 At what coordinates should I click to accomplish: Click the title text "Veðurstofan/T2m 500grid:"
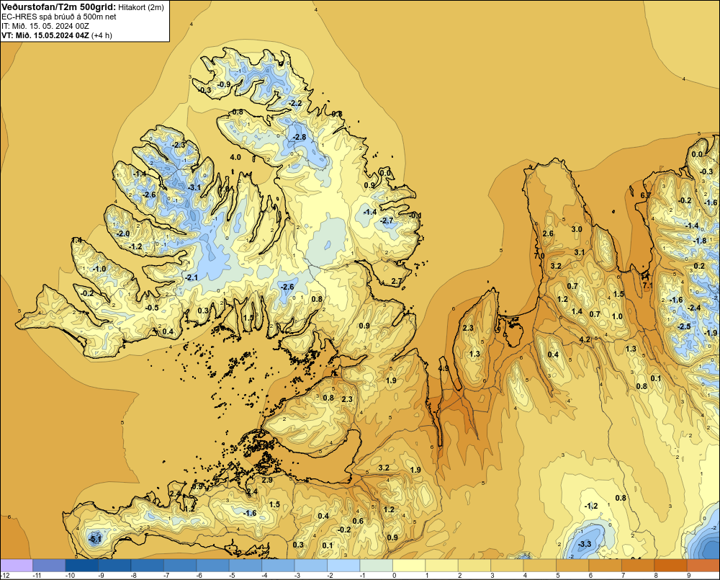pos(58,7)
